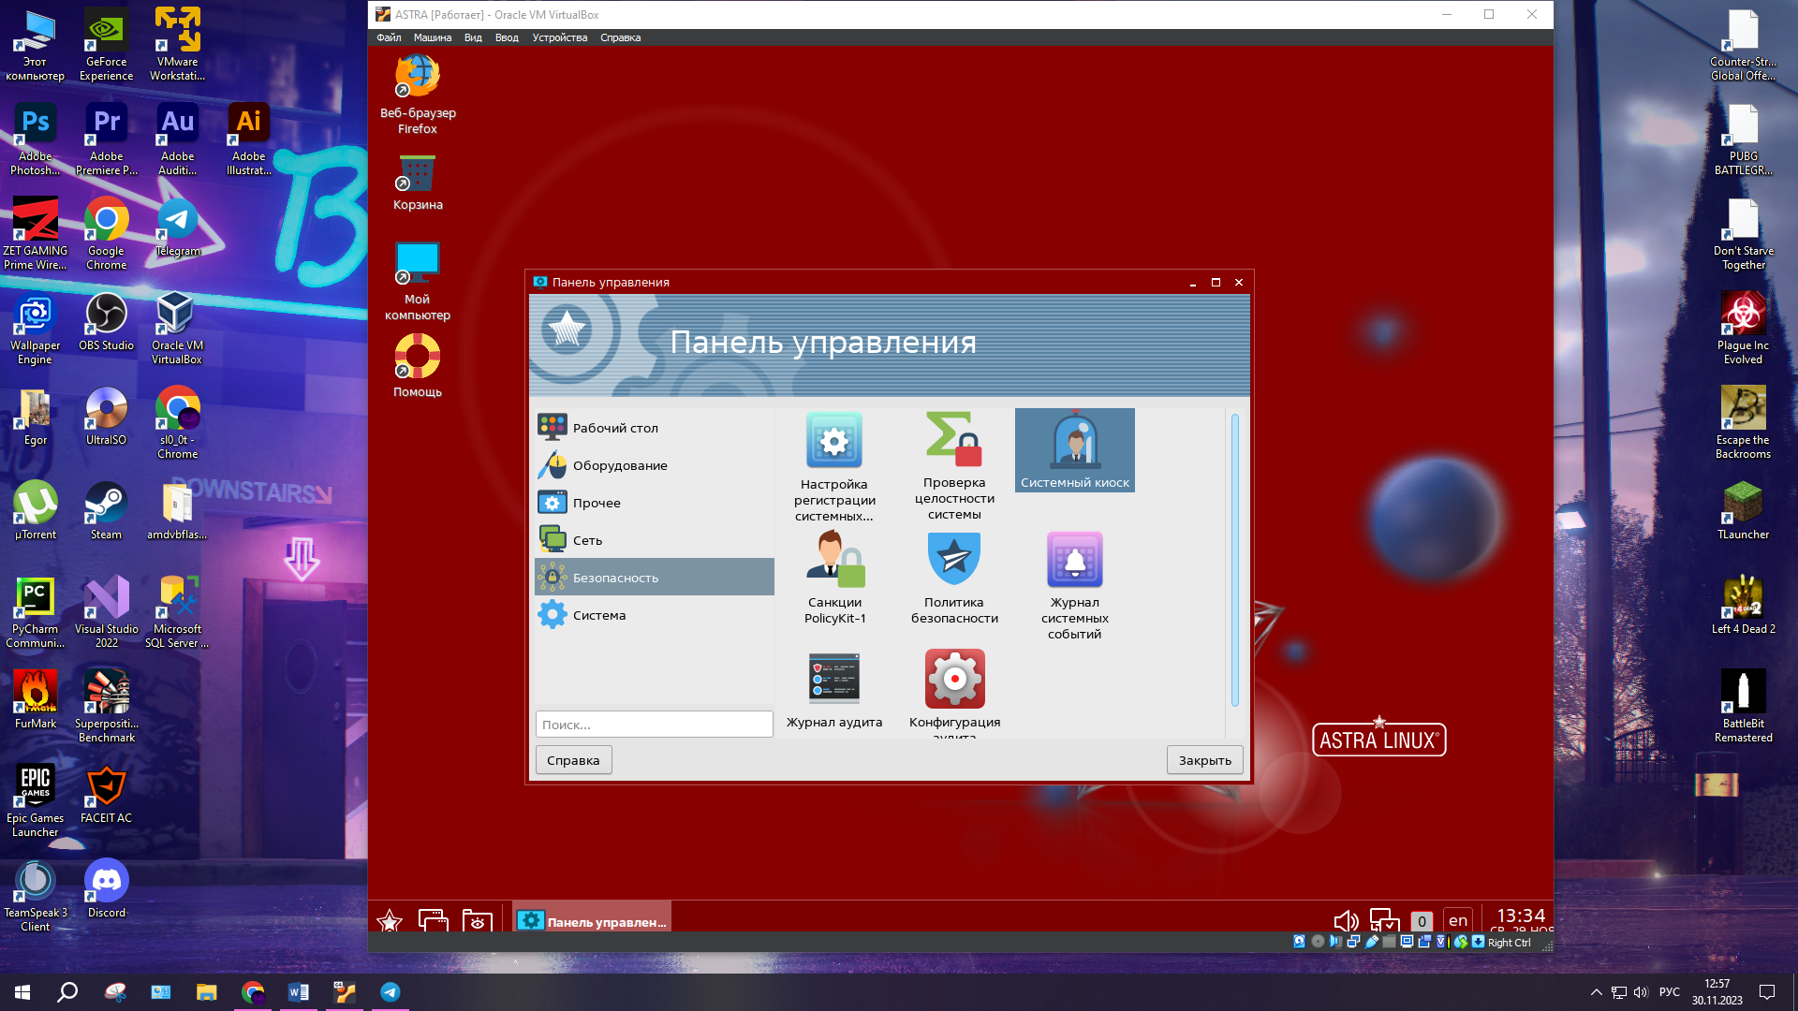
Task: Open Telegram desktop shortcut
Action: click(x=177, y=227)
